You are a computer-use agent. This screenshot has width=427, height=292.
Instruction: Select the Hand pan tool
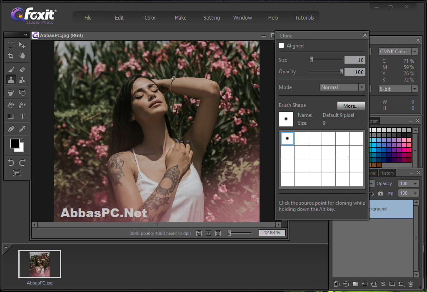click(x=22, y=56)
